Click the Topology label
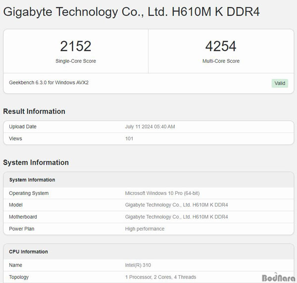The height and width of the screenshot is (283, 297). (19, 277)
